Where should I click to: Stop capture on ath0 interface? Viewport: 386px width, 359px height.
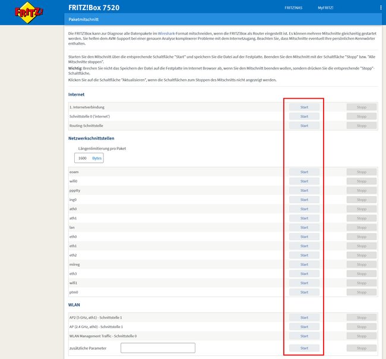362,209
